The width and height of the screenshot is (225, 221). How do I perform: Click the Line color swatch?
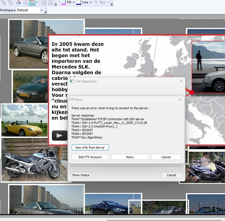click(79, 3)
